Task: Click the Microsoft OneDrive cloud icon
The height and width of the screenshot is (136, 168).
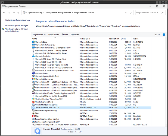Action: click(x=33, y=56)
